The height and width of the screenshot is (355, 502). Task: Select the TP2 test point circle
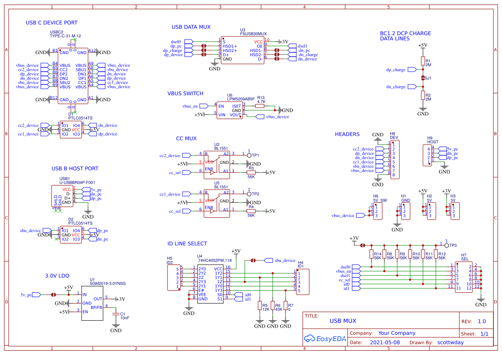click(249, 194)
